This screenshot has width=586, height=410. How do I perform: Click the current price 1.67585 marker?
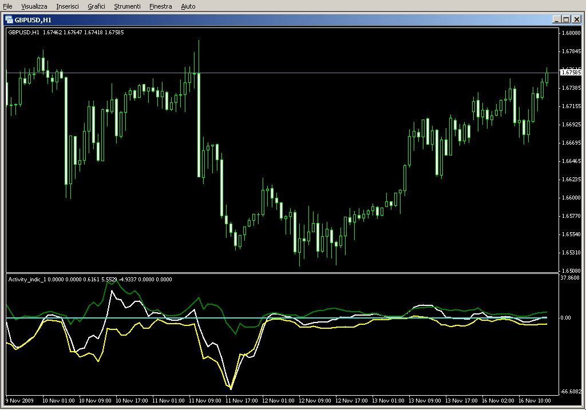(571, 73)
